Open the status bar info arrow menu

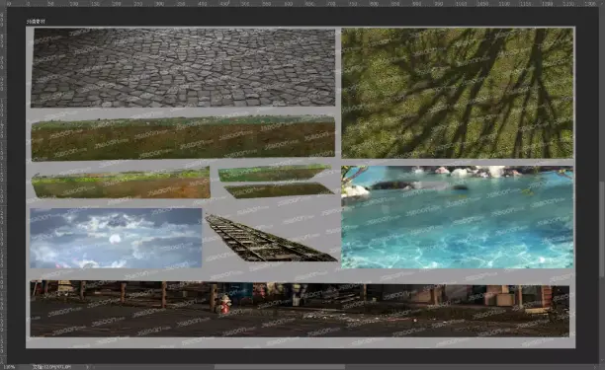[87, 367]
